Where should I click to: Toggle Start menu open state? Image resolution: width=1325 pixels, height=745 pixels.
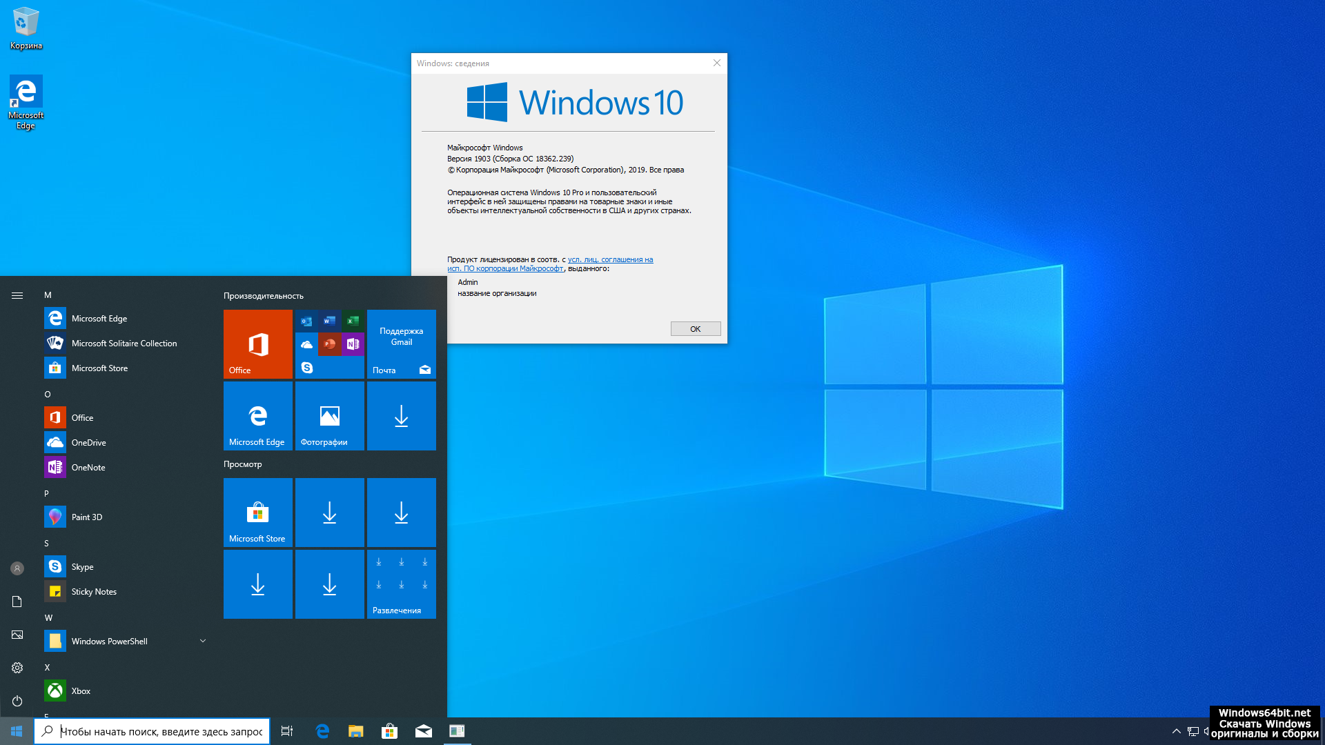[x=15, y=731]
